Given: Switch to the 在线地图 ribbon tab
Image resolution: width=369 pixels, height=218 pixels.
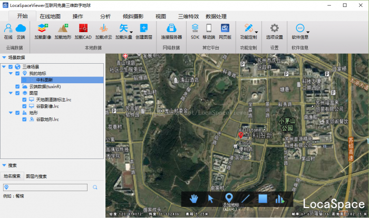Looking at the screenshot, I should [x=50, y=16].
